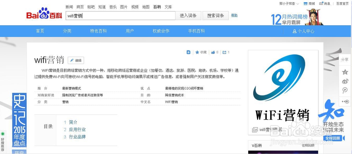Select 首页 in the blue navigation bar
The image size is (352, 154).
coord(40,31)
